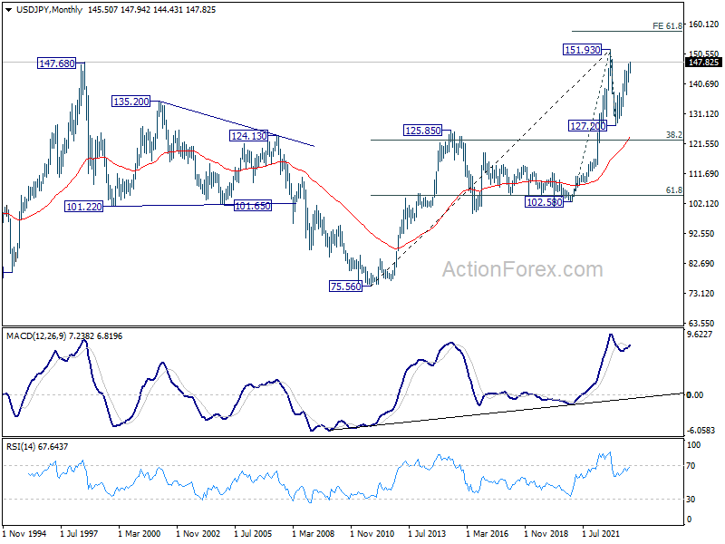Select the FE 61.8 projection label
Screen dimensions: 725x544
pos(667,26)
